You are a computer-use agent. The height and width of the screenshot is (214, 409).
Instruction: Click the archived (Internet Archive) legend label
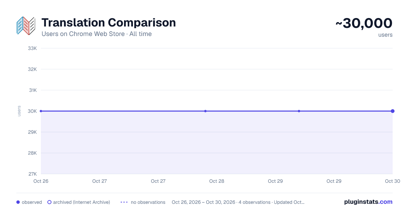point(81,202)
